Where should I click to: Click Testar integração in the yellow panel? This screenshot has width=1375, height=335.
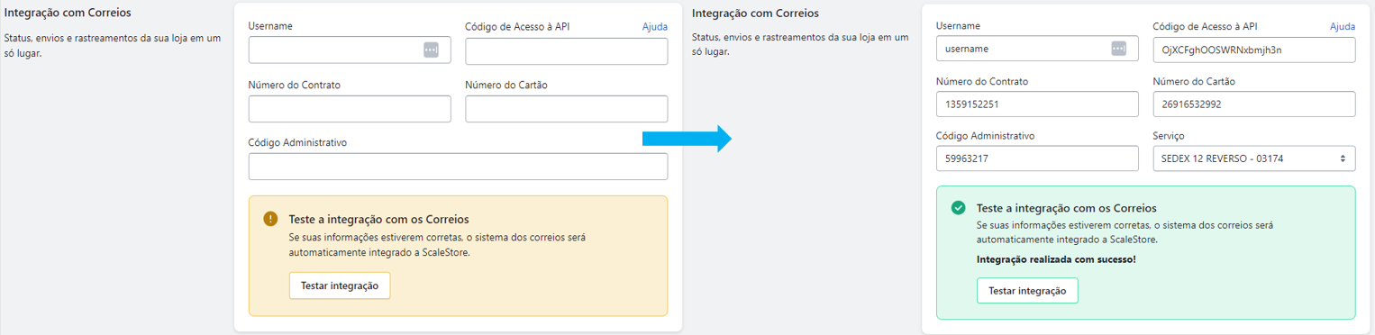(340, 285)
